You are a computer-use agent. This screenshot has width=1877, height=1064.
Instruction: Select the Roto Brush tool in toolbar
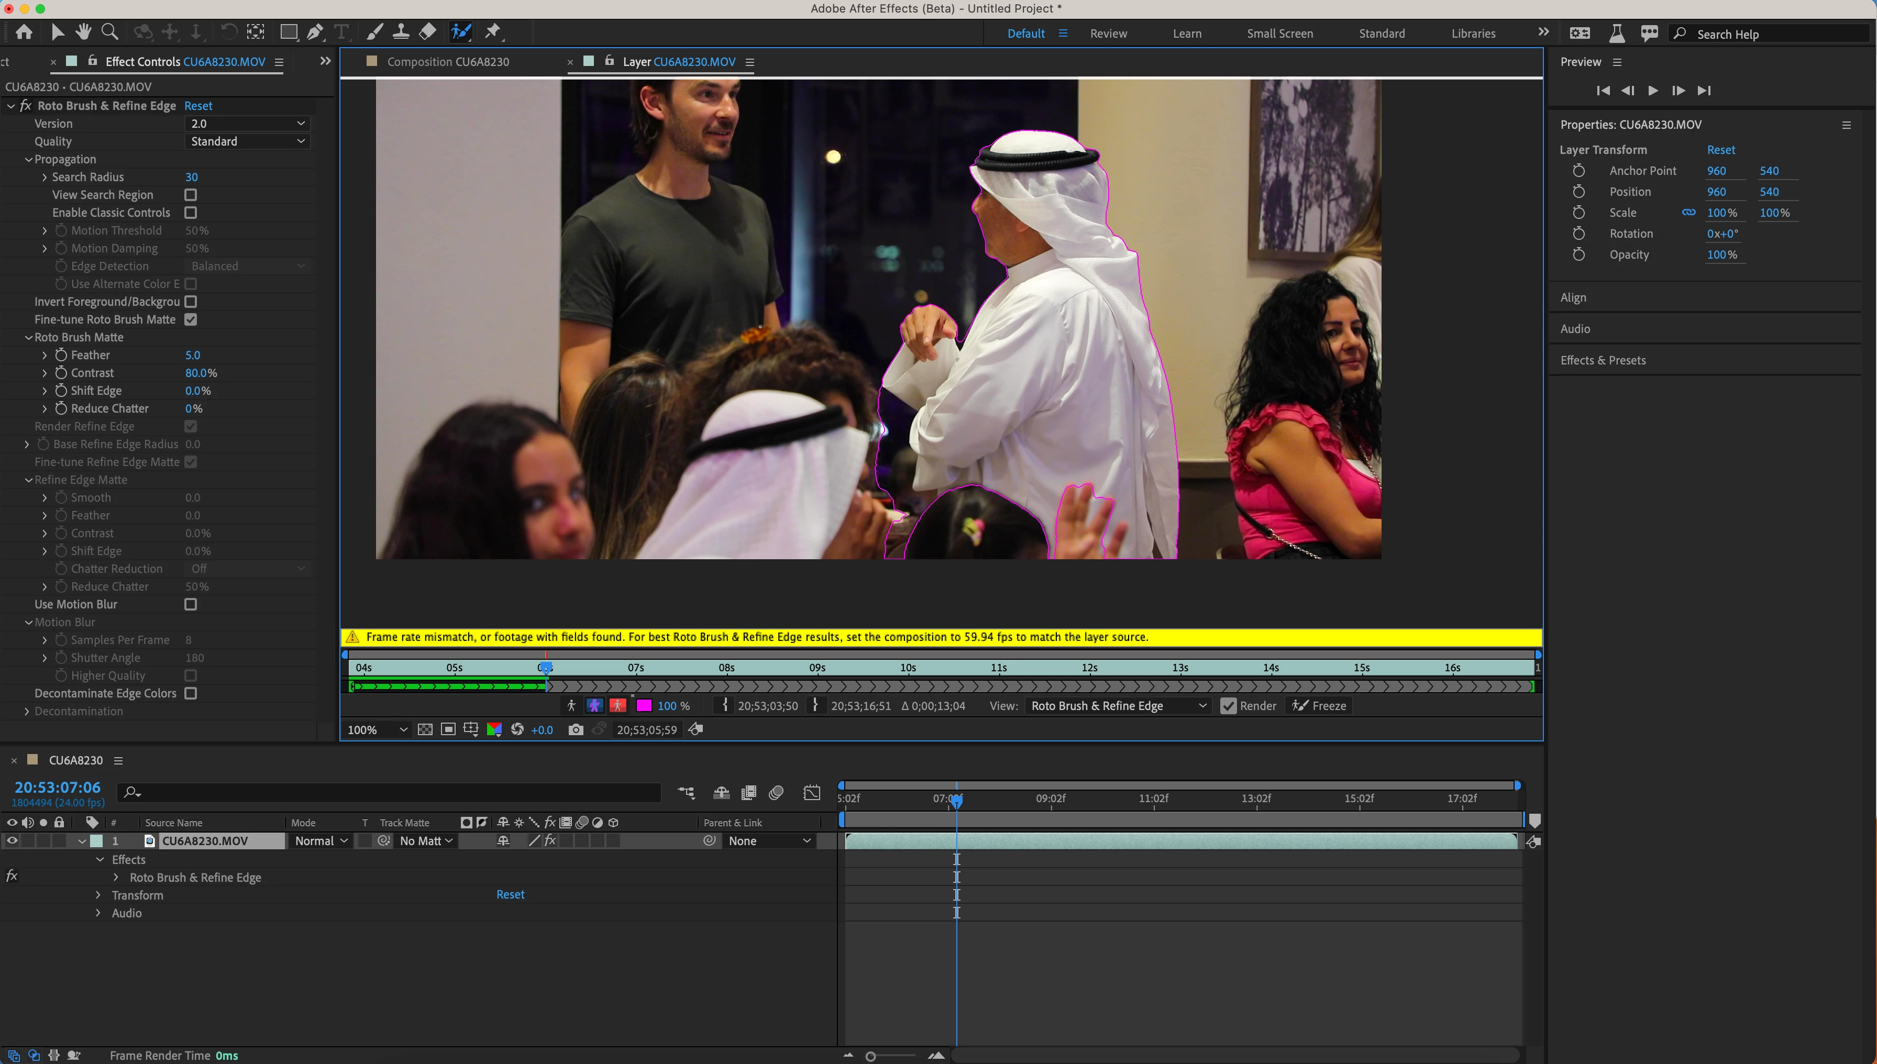point(460,31)
